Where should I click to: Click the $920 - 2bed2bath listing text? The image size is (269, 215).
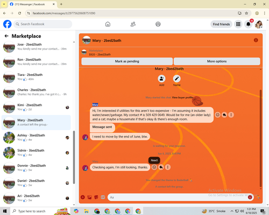tap(100, 54)
